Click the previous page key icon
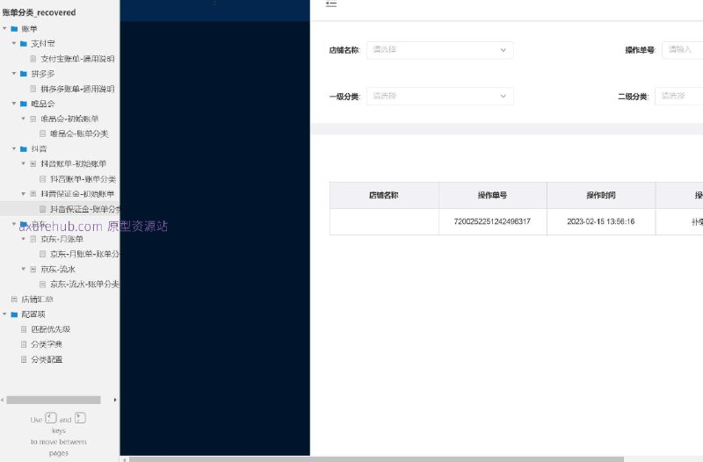 click(x=51, y=418)
